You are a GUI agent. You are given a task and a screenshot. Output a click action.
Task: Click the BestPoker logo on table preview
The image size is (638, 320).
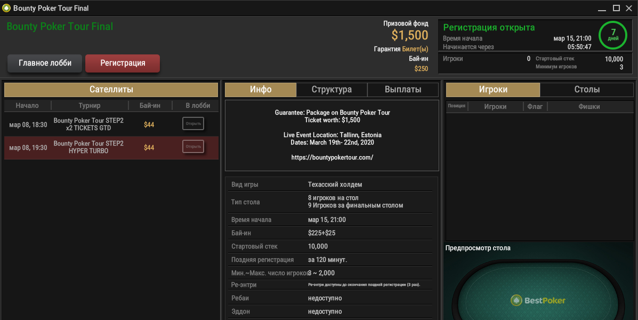538,300
